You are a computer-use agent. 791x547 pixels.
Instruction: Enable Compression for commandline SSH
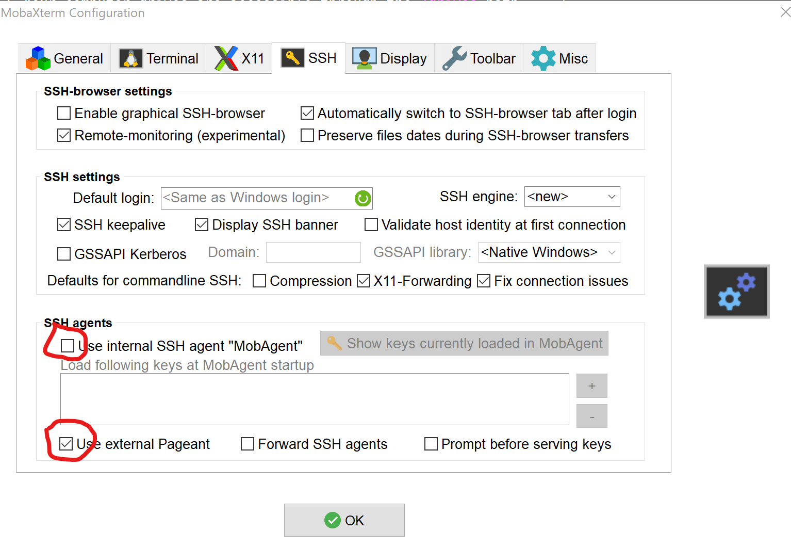click(259, 281)
